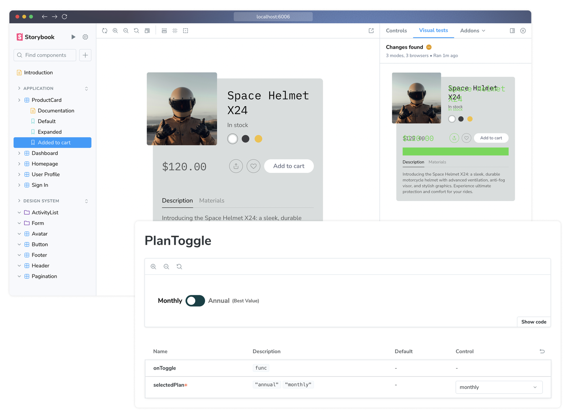Choose the yellow color swatch
The width and height of the screenshot is (570, 418).
[x=258, y=139]
